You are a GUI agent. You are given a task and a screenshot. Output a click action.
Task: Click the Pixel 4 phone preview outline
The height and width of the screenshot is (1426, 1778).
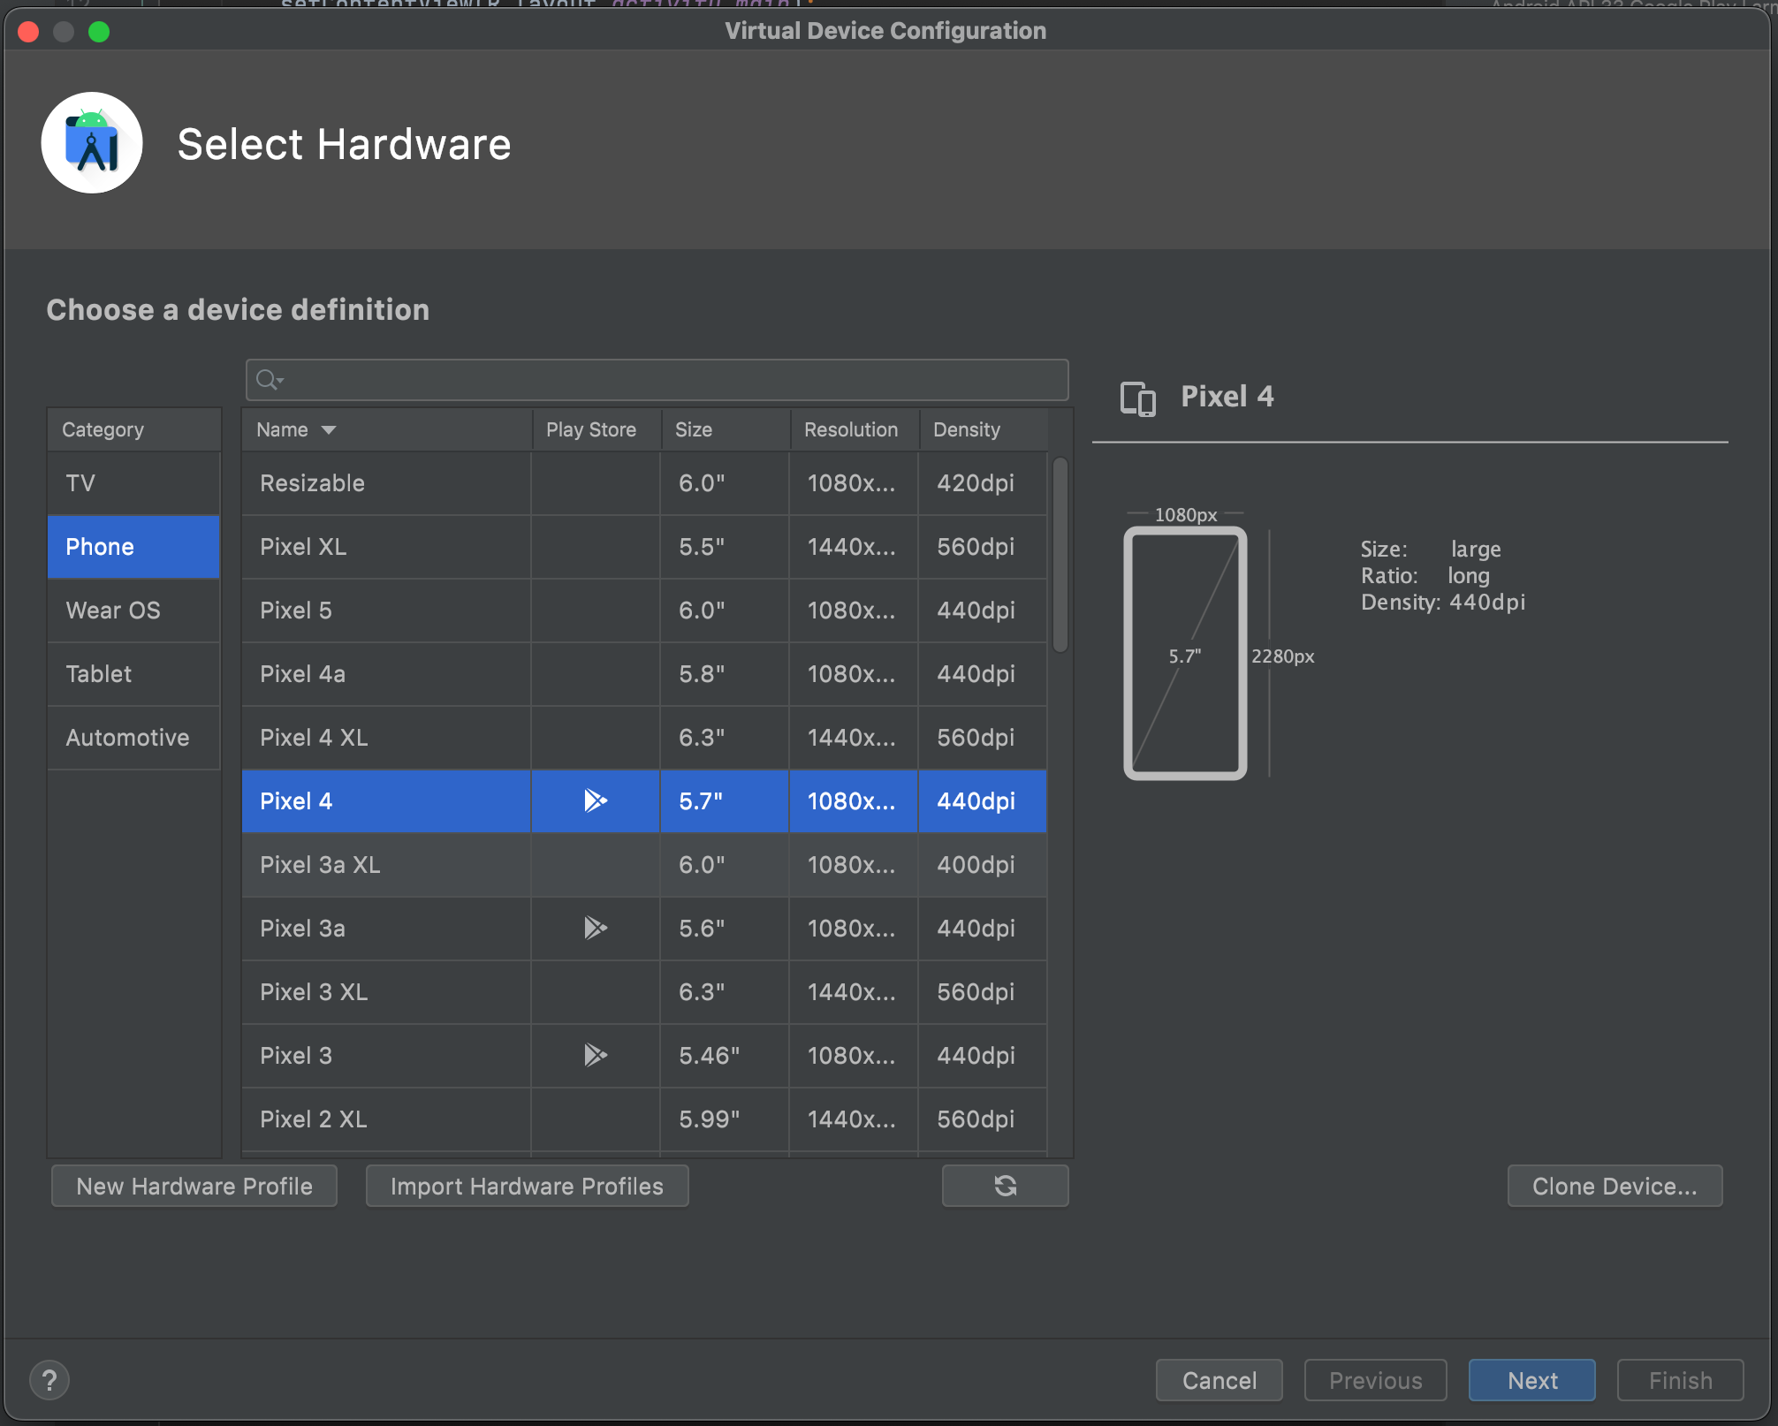[1185, 654]
